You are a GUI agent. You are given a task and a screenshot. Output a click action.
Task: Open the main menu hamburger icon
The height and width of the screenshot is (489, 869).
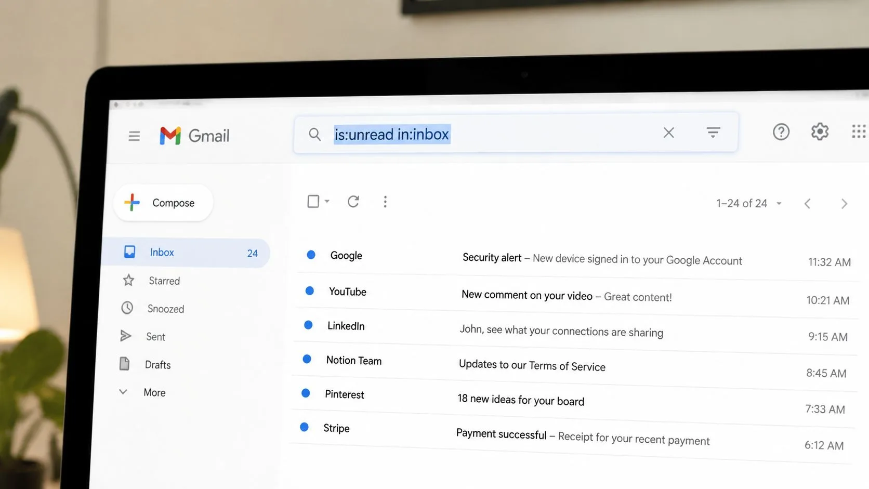134,136
